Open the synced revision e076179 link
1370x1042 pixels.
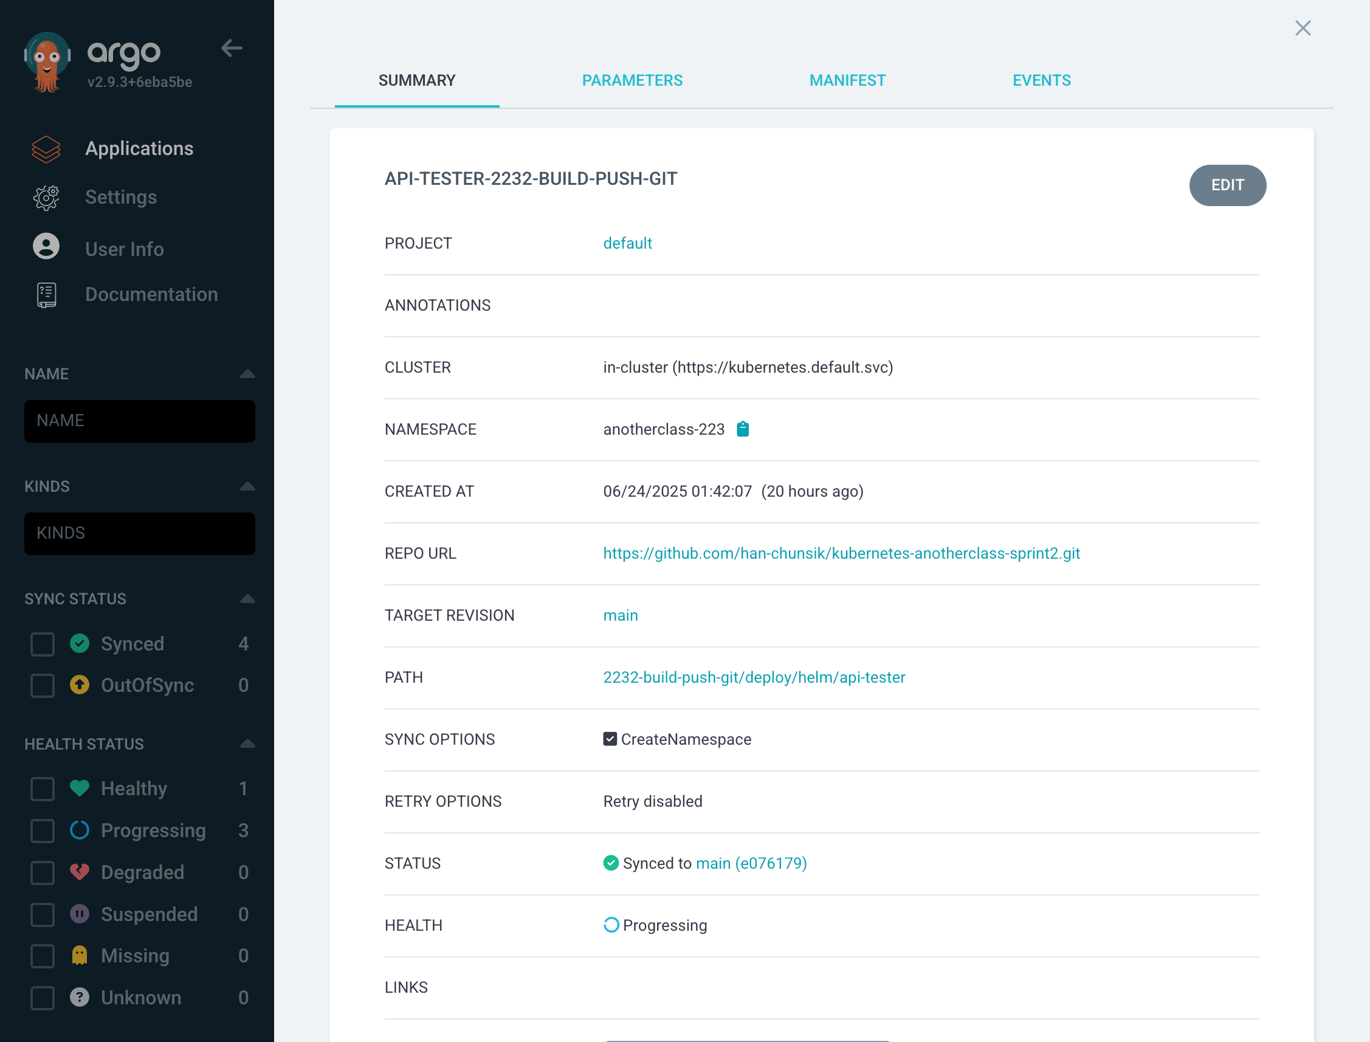coord(769,863)
